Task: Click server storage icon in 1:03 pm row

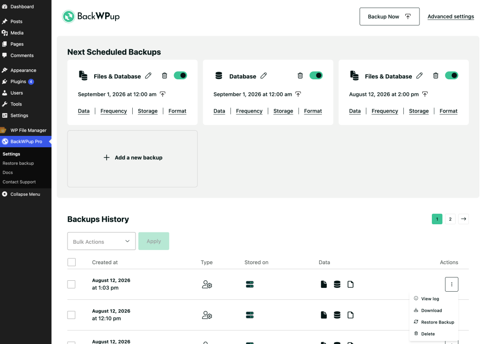Action: (x=250, y=285)
